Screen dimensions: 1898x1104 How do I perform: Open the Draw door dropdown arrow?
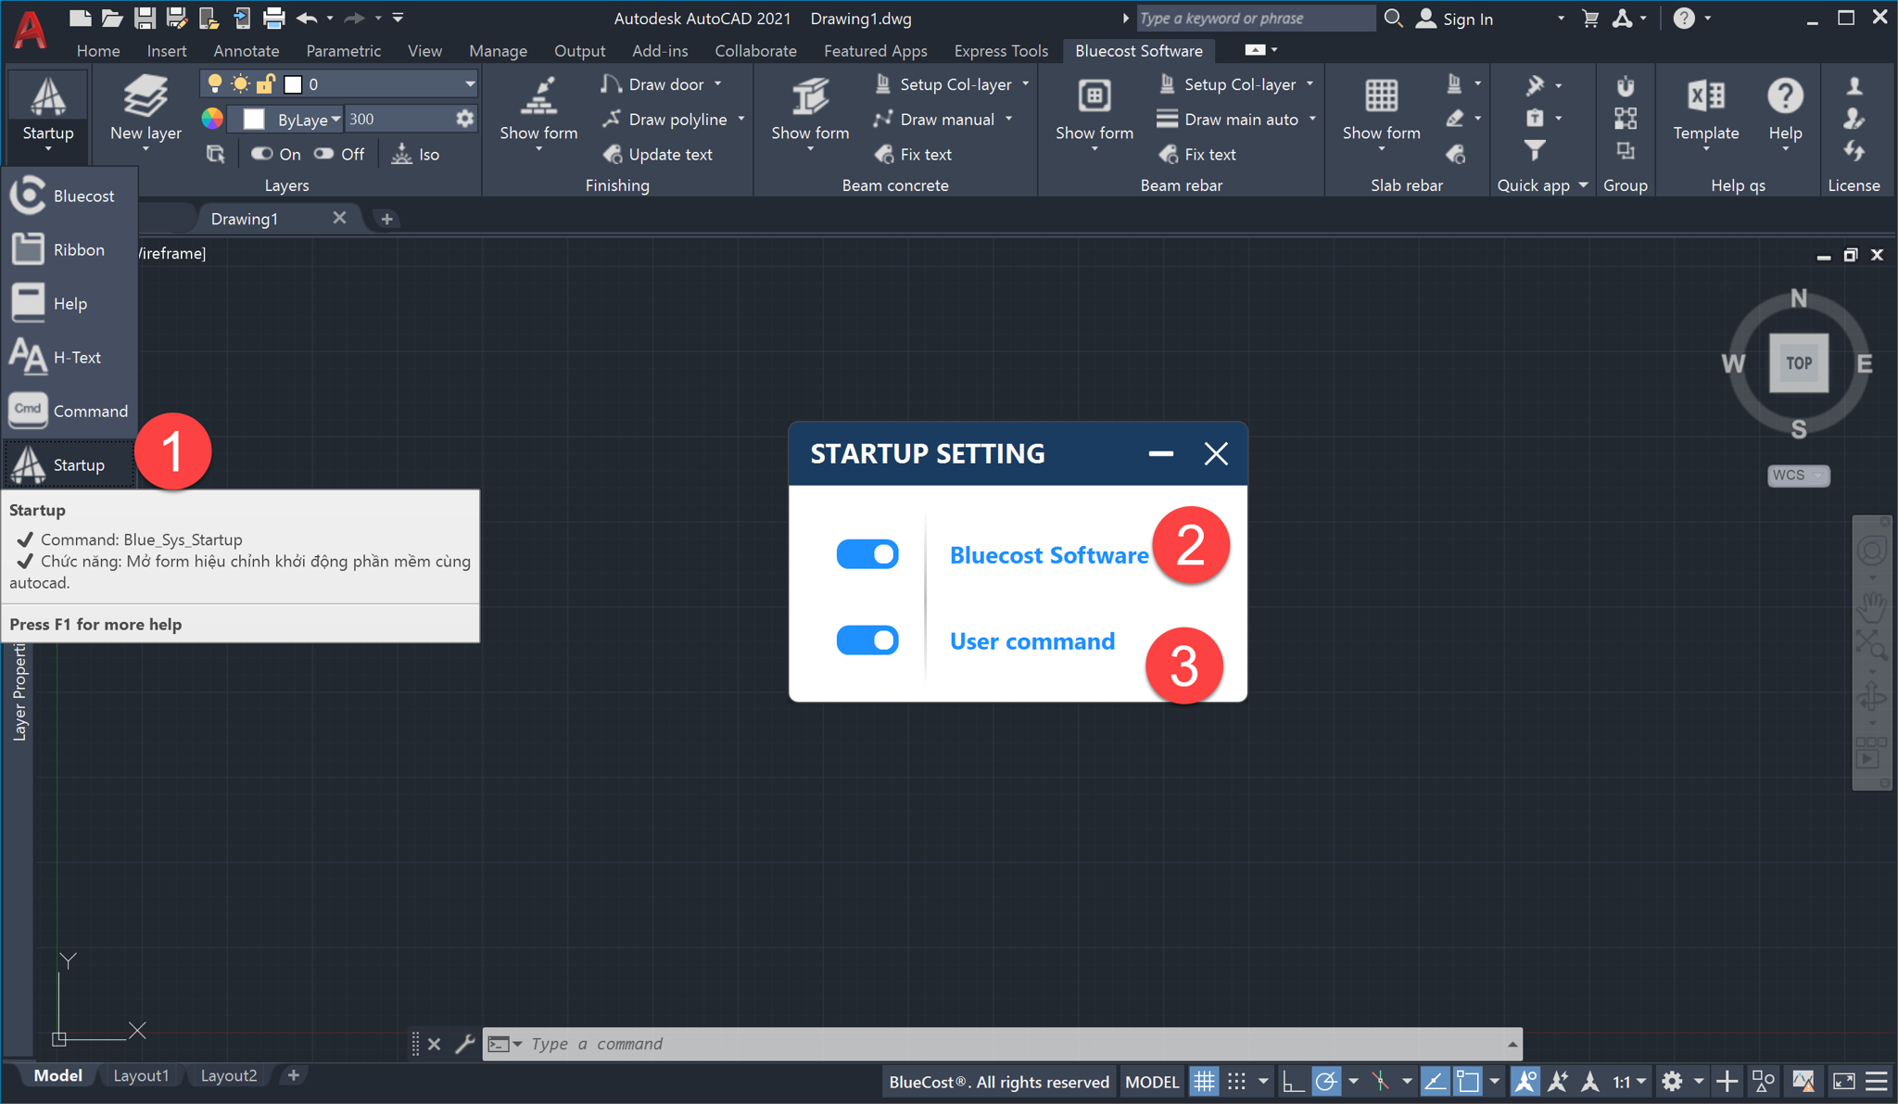tap(718, 84)
